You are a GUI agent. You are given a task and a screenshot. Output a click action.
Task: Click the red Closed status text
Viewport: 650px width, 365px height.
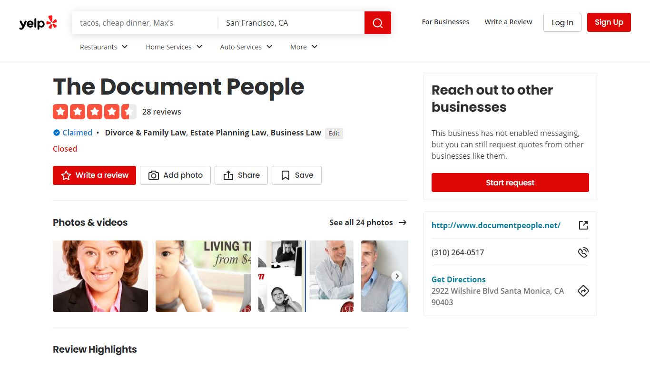pyautogui.click(x=65, y=149)
